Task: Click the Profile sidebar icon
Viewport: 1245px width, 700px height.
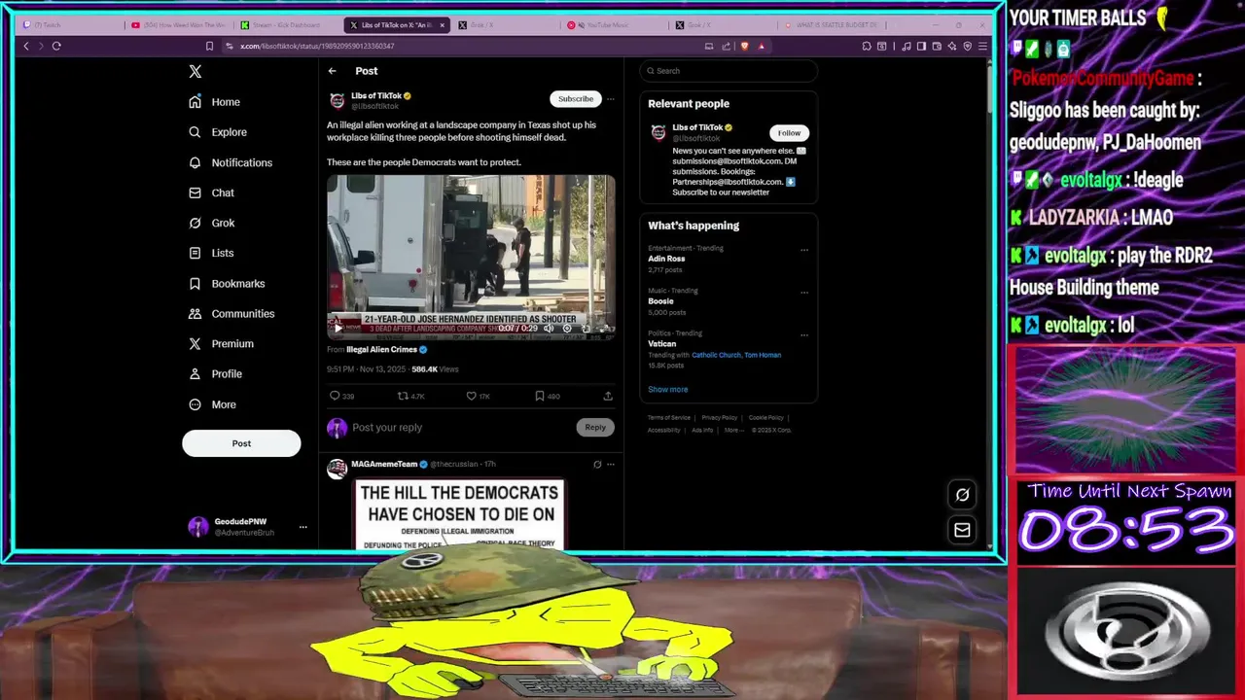Action: pyautogui.click(x=196, y=373)
